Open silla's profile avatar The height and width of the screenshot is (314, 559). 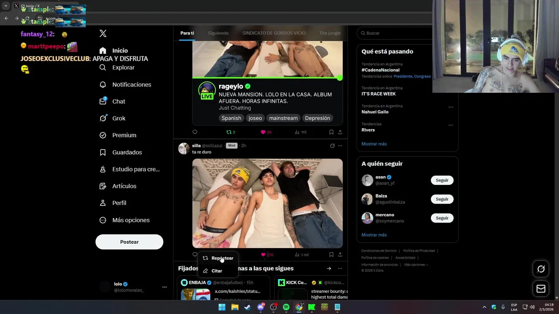[184, 148]
